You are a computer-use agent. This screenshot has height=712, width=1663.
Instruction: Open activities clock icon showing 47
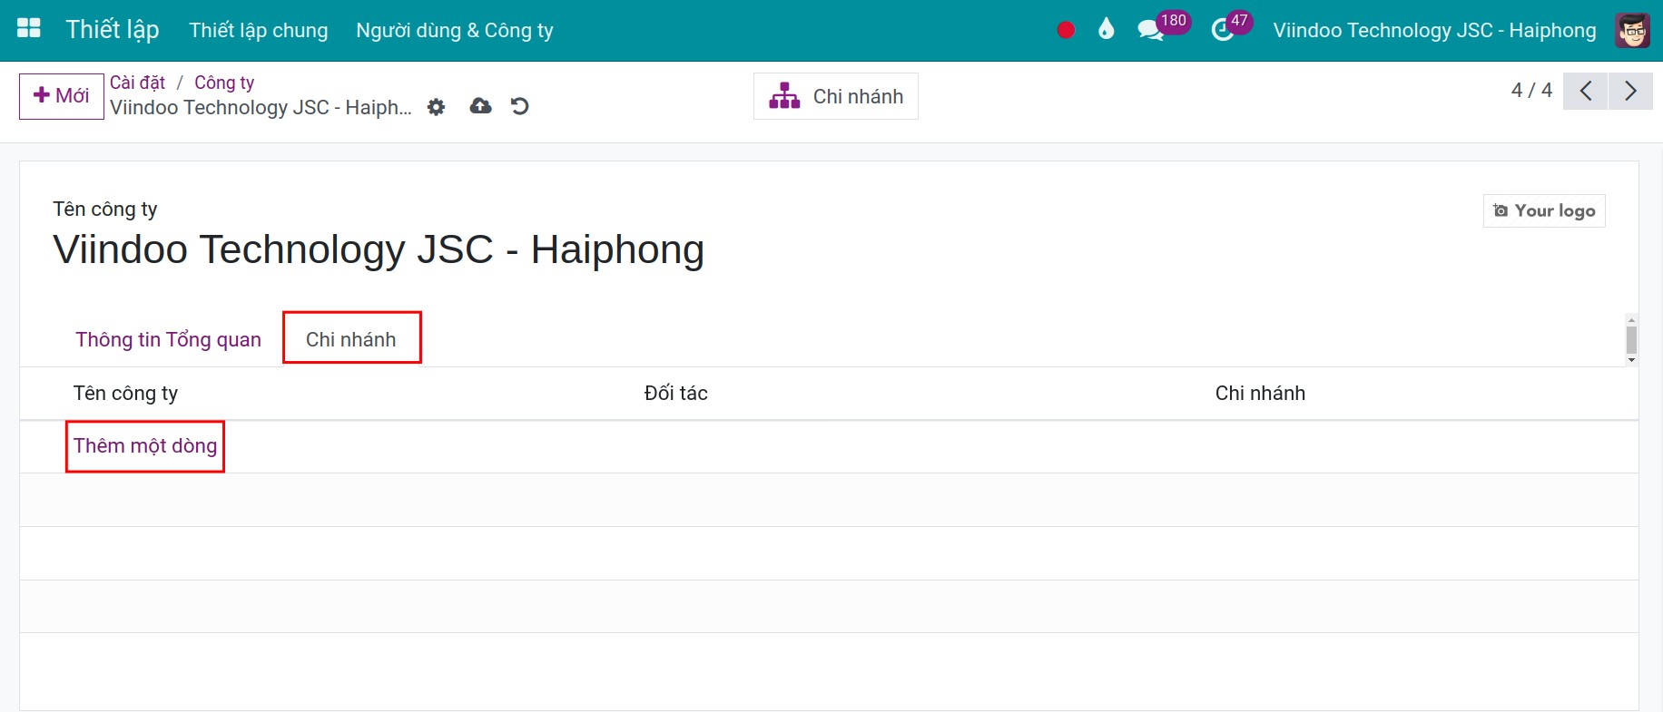1223,30
